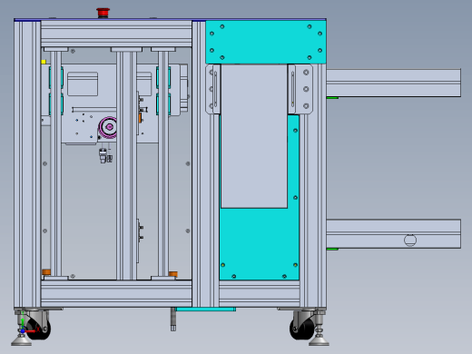Select the right leveling foot pad
The image size is (472, 354).
[319, 341]
